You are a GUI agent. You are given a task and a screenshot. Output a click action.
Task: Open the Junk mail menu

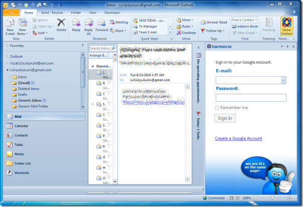pyautogui.click(x=40, y=33)
